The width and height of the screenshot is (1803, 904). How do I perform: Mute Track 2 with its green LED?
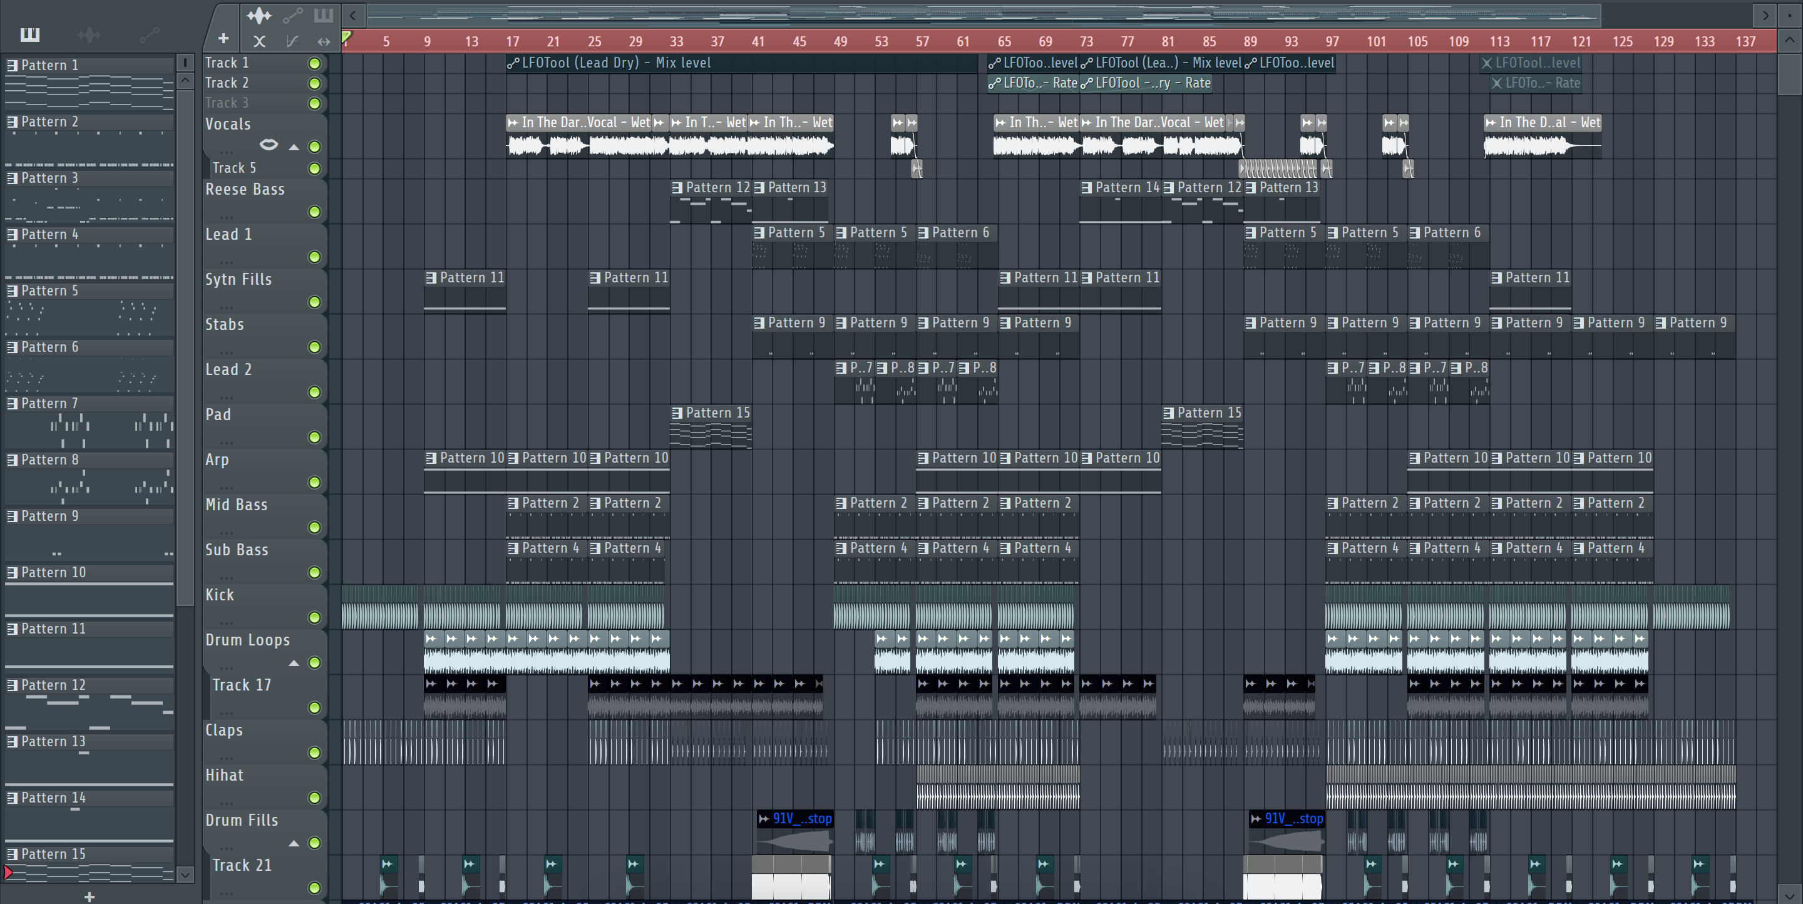(314, 83)
